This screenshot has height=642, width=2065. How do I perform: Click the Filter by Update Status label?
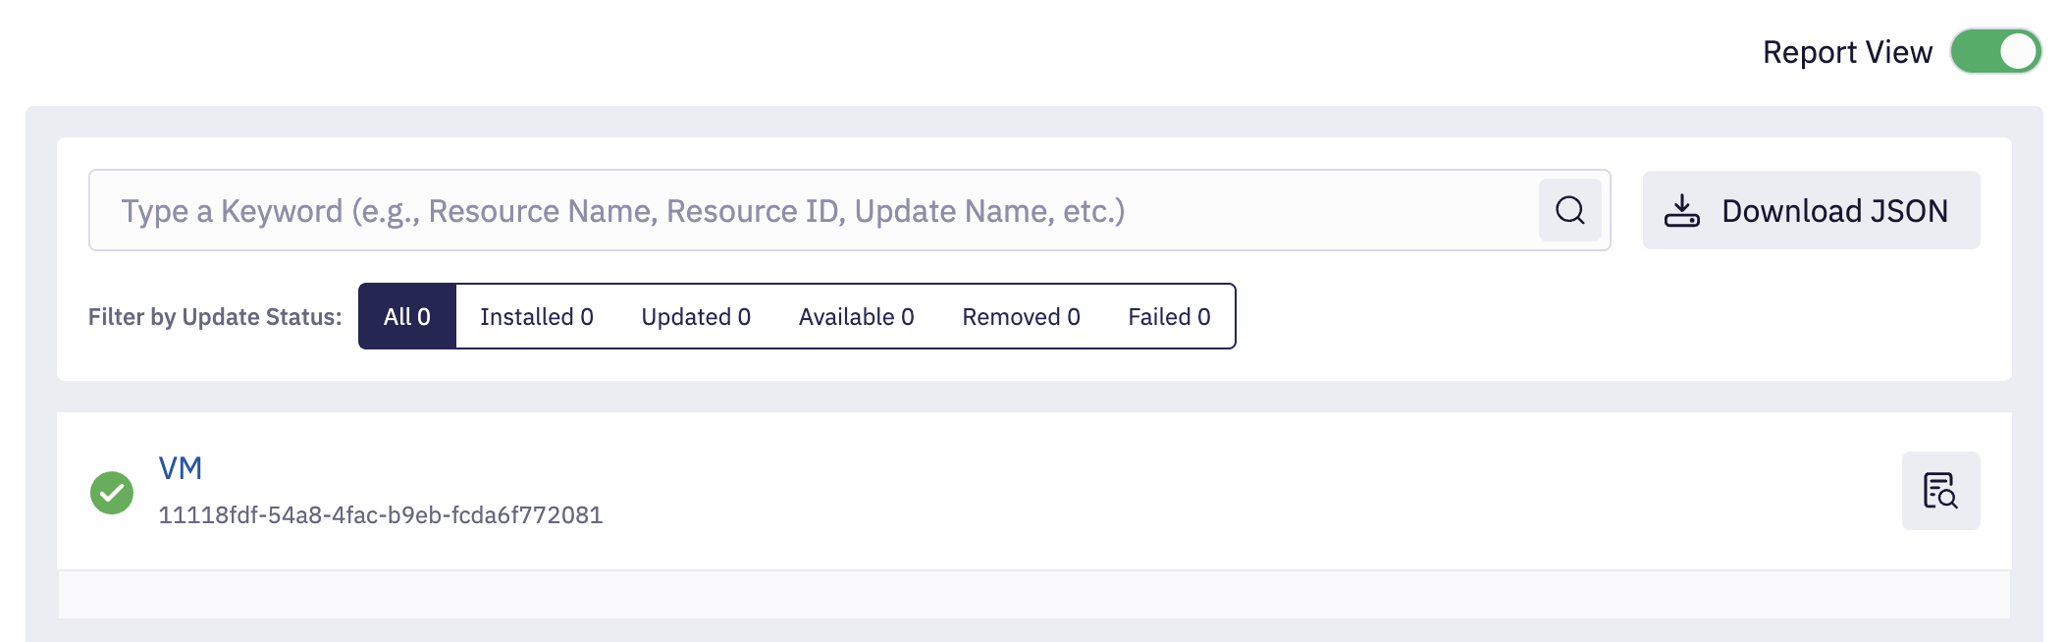point(215,317)
